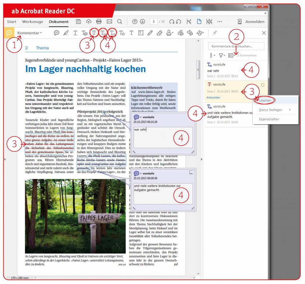Image resolution: width=305 pixels, height=284 pixels.
Task: Click inside the 'war sehr' note text box
Action: point(163,138)
